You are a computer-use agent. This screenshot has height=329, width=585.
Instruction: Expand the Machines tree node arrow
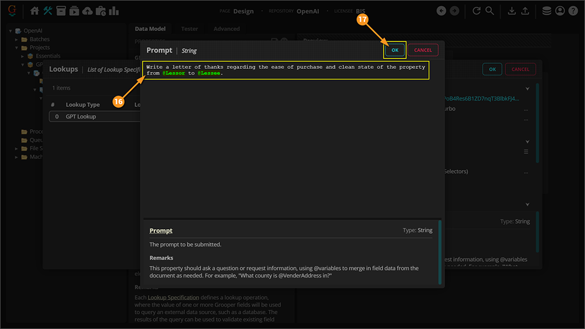click(16, 157)
